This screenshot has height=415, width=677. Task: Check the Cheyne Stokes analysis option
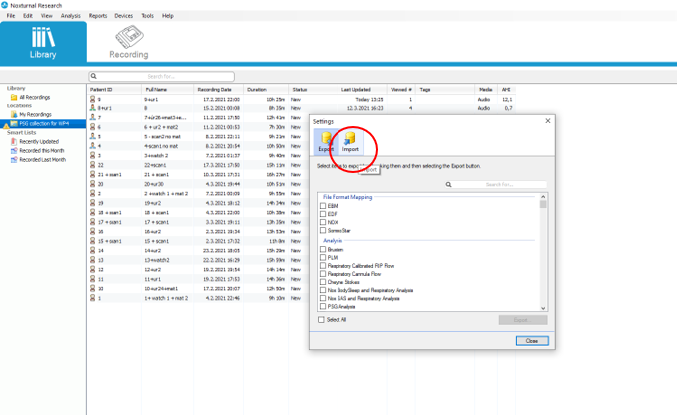pyautogui.click(x=322, y=284)
